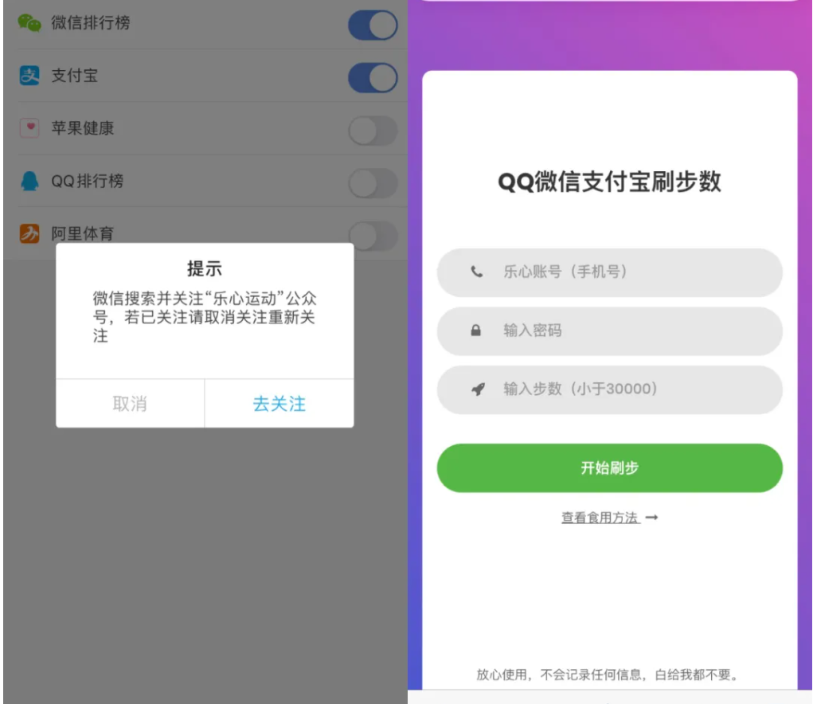Image resolution: width=813 pixels, height=704 pixels.
Task: Open the 查看食用方法 link
Action: pyautogui.click(x=600, y=518)
